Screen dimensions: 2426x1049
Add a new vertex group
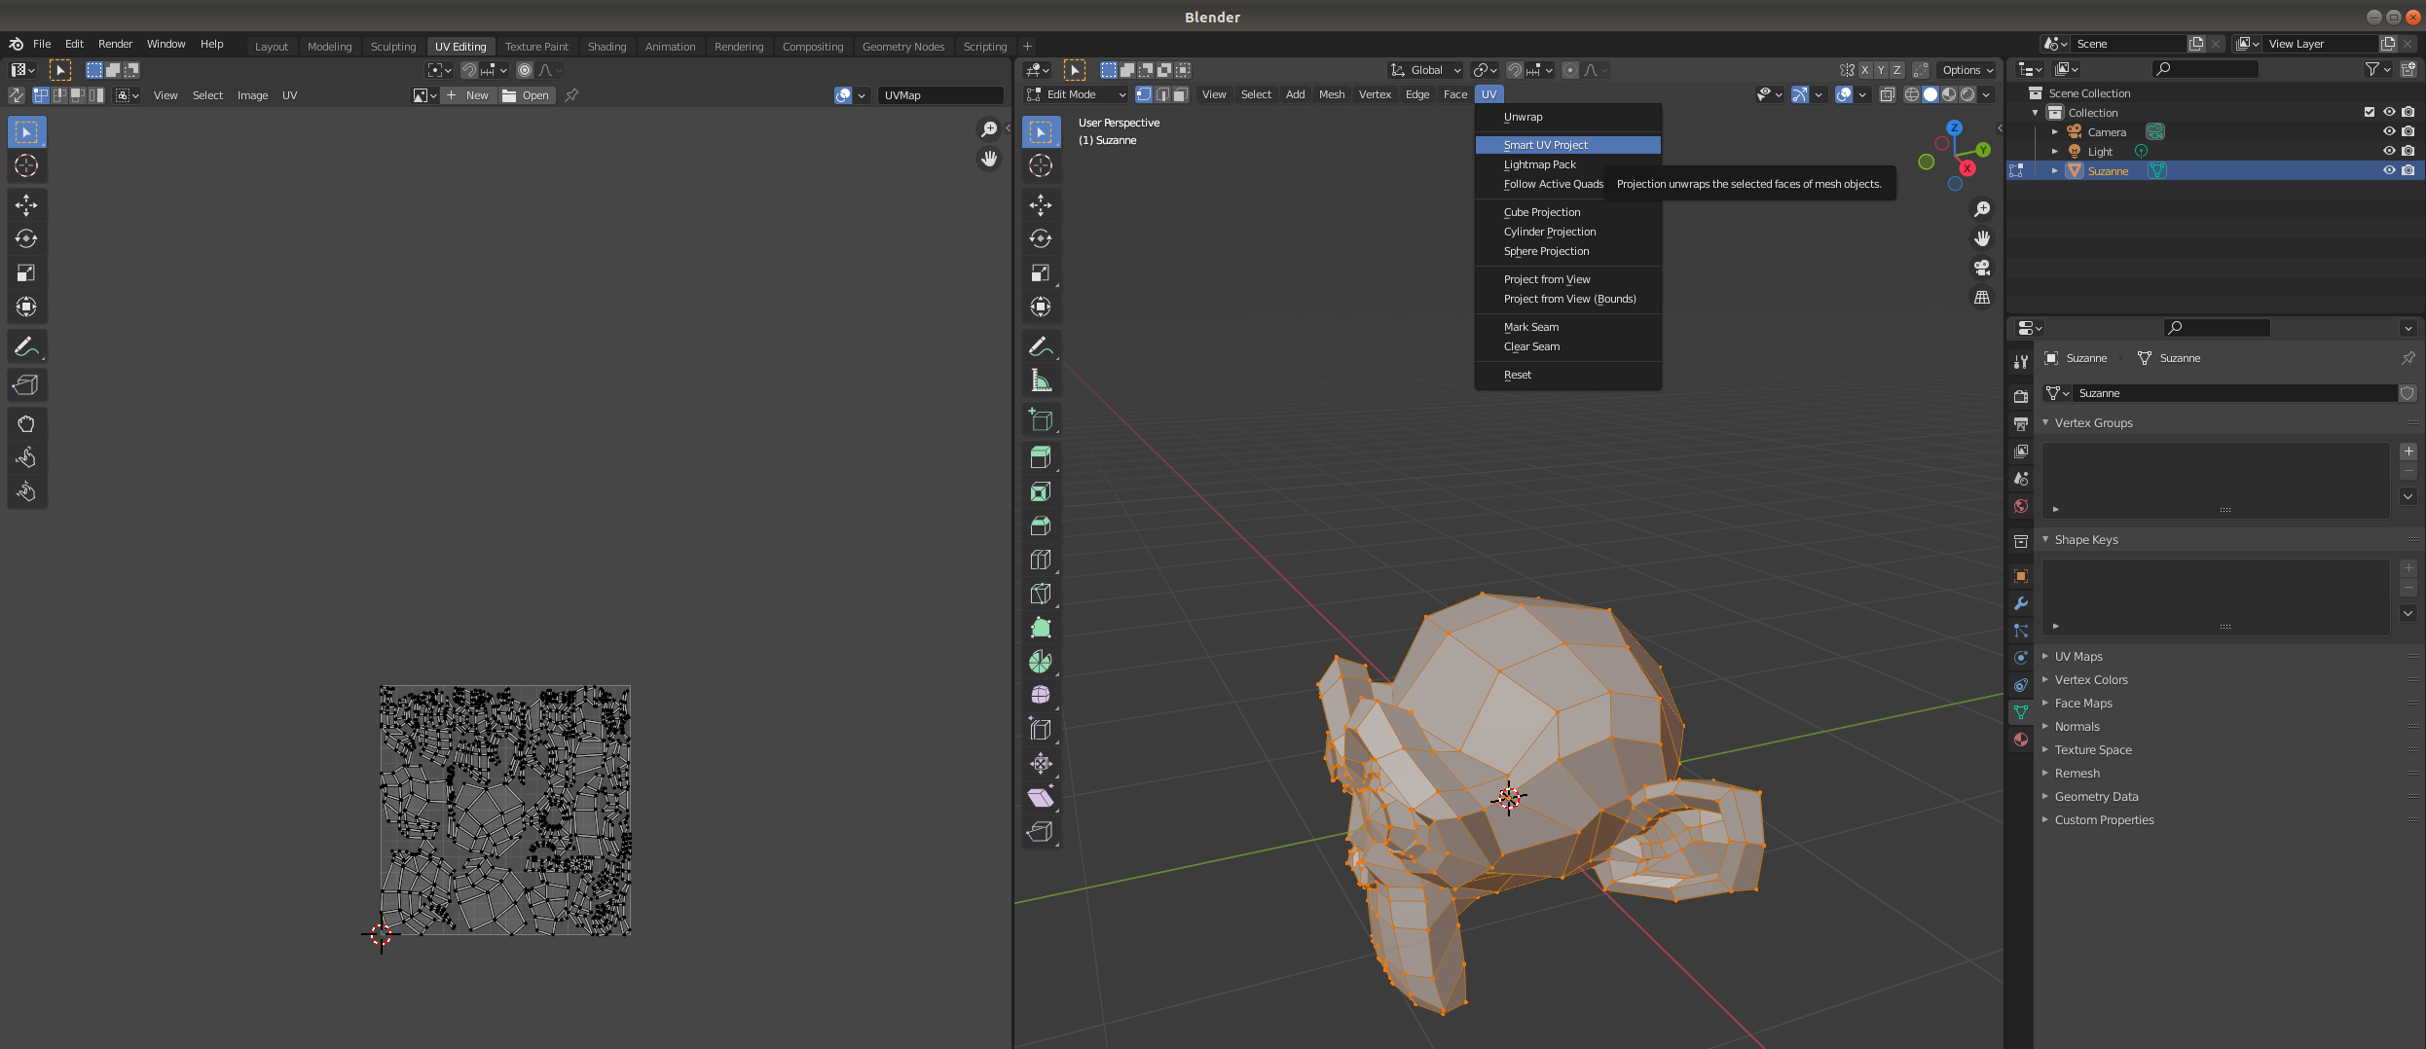[2408, 452]
